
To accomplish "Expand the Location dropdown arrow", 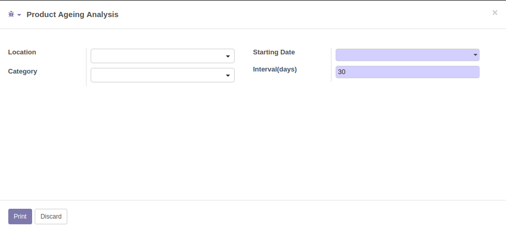I will 228,56.
